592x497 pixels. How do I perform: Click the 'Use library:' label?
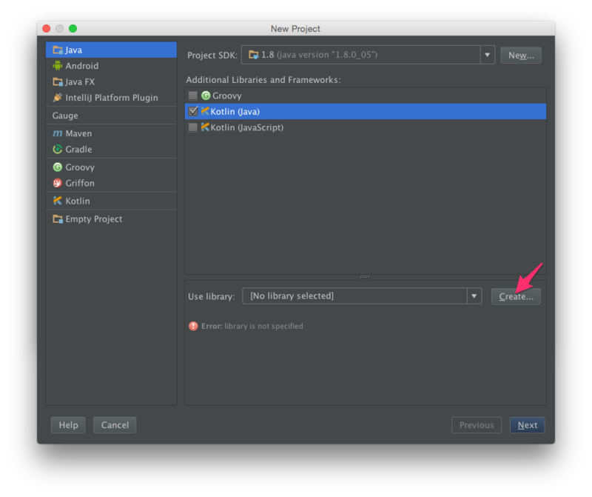pyautogui.click(x=212, y=296)
